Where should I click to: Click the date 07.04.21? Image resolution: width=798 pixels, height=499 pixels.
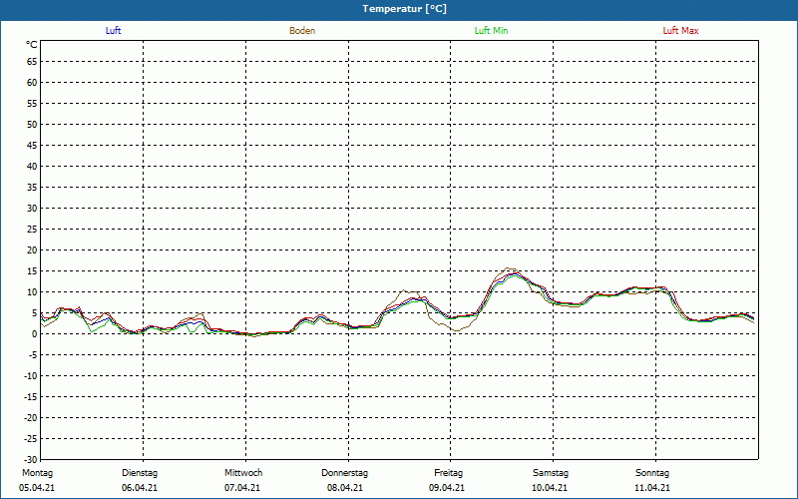(x=242, y=488)
